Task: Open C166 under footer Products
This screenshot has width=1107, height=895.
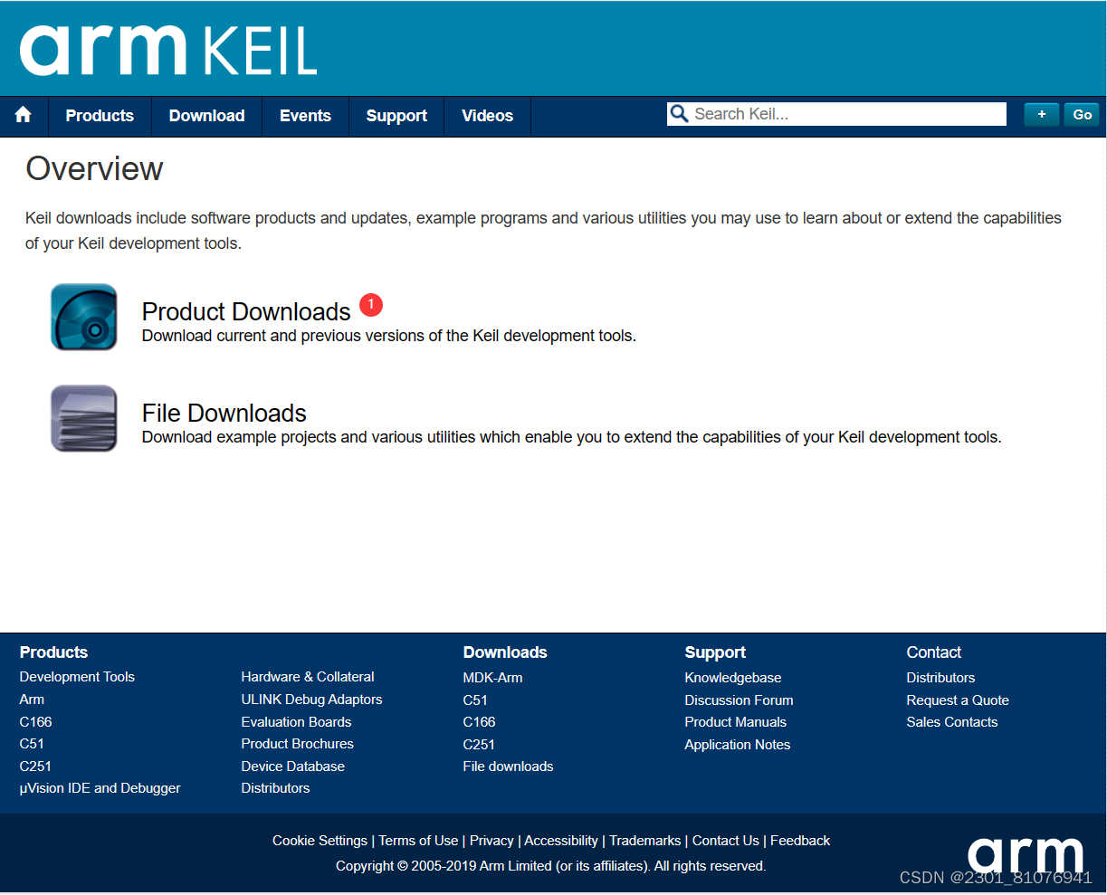Action: [x=36, y=722]
